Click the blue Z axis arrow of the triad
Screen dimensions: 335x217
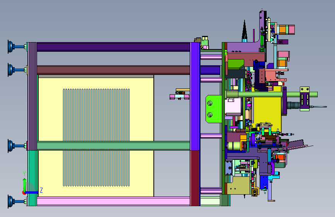31,192
